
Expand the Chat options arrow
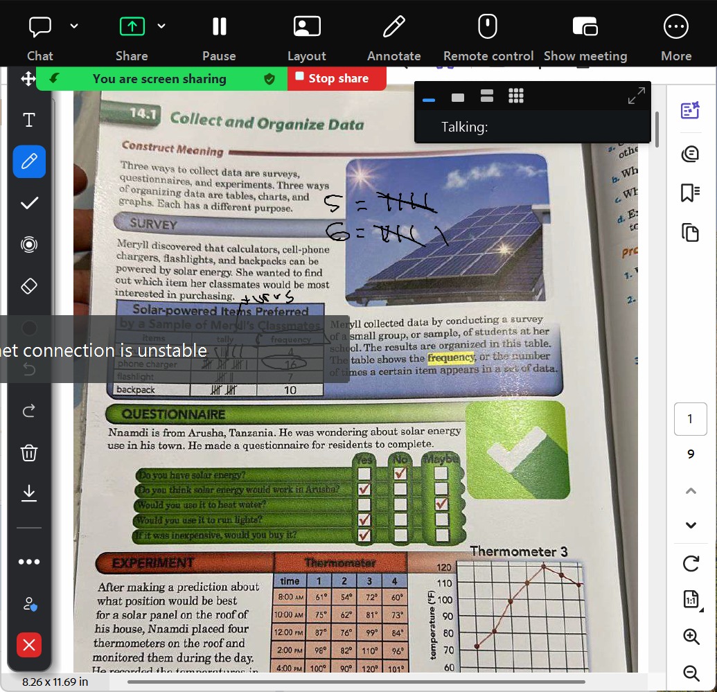74,26
